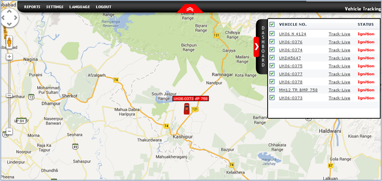Click Ignition status for UK06 N 4124

pyautogui.click(x=366, y=34)
